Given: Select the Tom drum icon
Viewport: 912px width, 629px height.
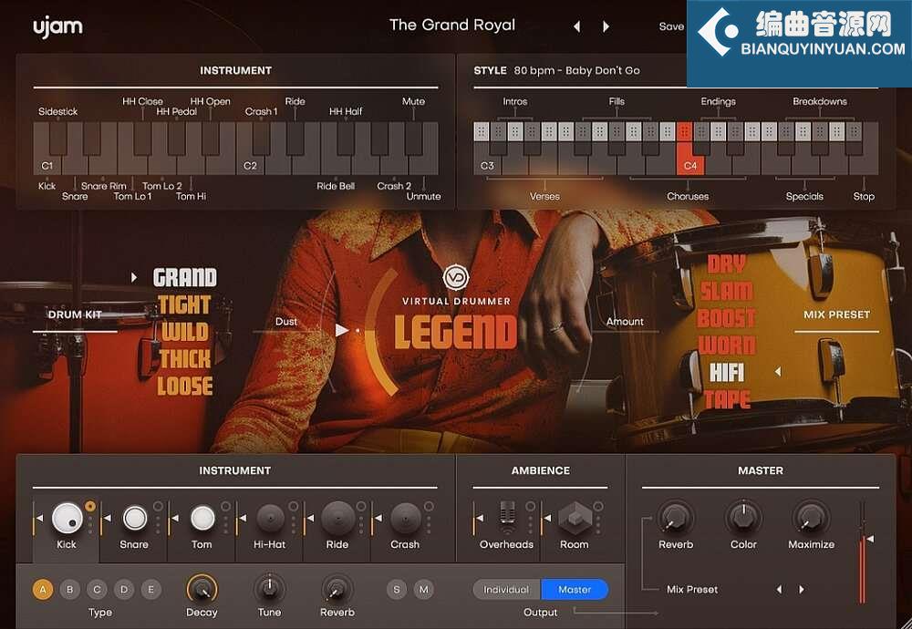Looking at the screenshot, I should pyautogui.click(x=202, y=518).
